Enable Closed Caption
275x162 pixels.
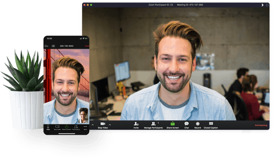pos(211,123)
